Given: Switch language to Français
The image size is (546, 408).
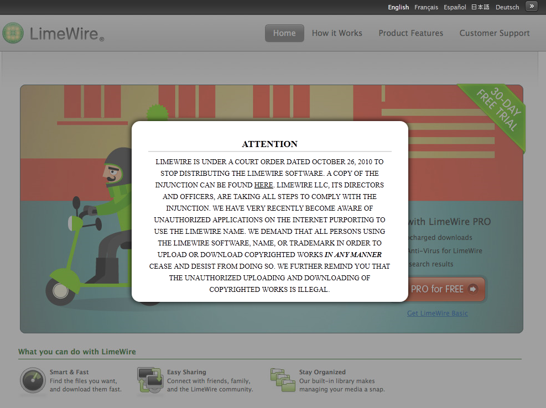Looking at the screenshot, I should pyautogui.click(x=426, y=7).
